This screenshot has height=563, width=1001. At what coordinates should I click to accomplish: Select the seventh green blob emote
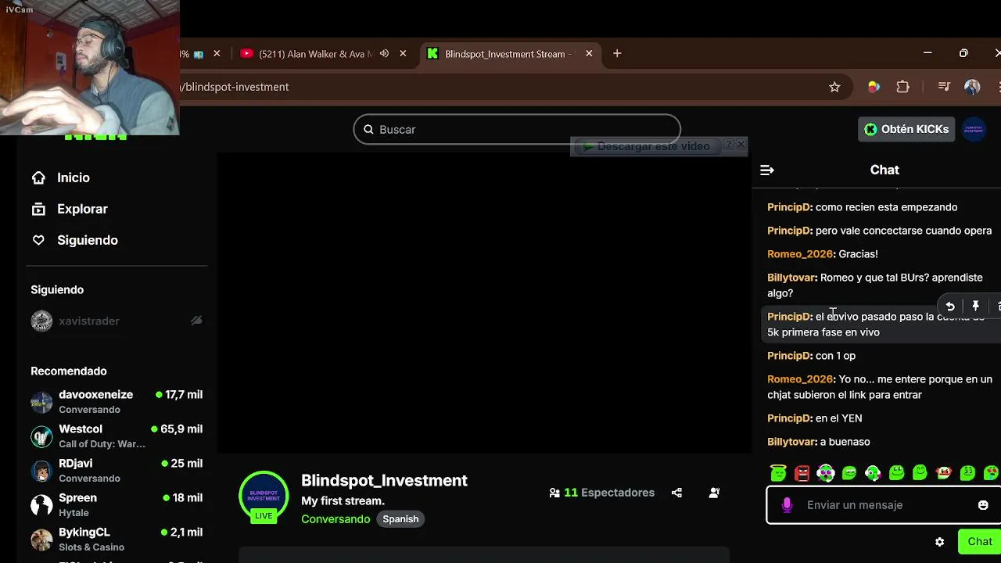point(920,472)
